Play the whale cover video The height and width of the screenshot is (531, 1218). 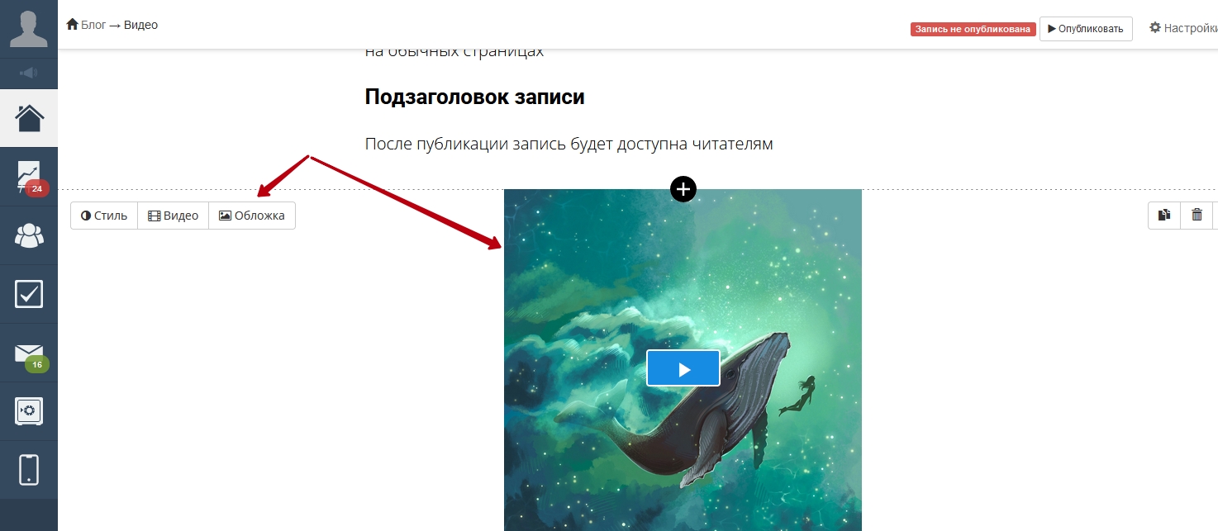tap(683, 368)
